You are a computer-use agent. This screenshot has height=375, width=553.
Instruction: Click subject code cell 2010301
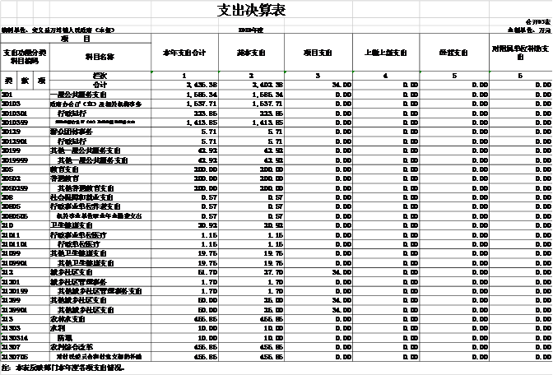click(x=16, y=113)
